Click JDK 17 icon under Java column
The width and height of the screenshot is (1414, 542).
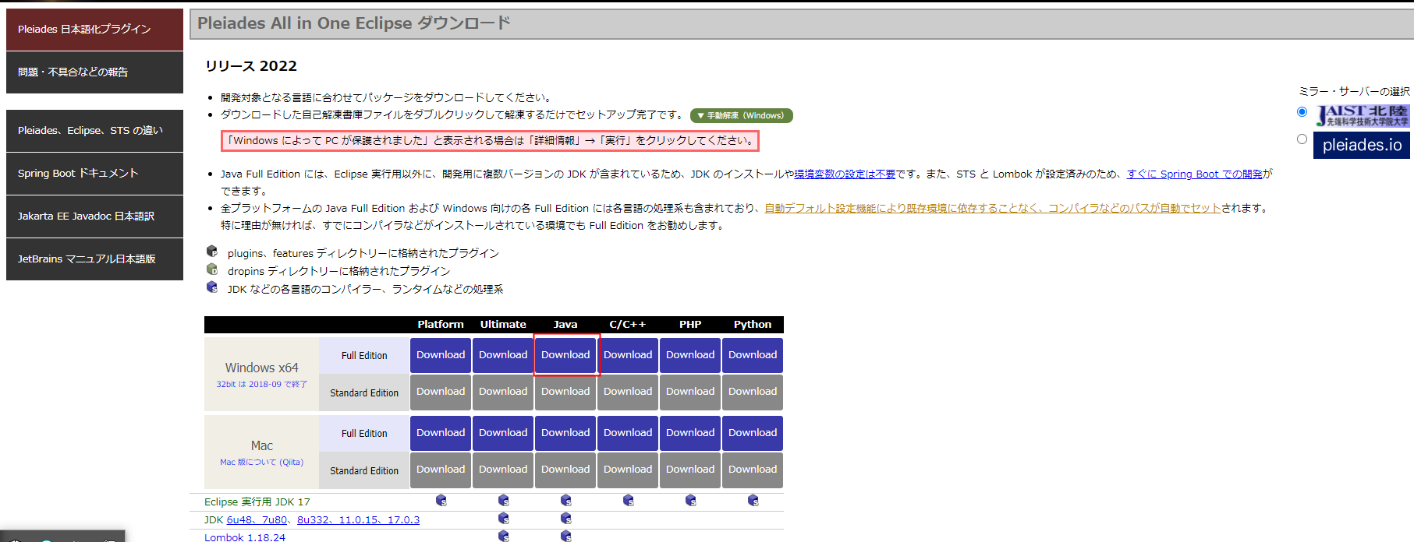click(x=566, y=500)
